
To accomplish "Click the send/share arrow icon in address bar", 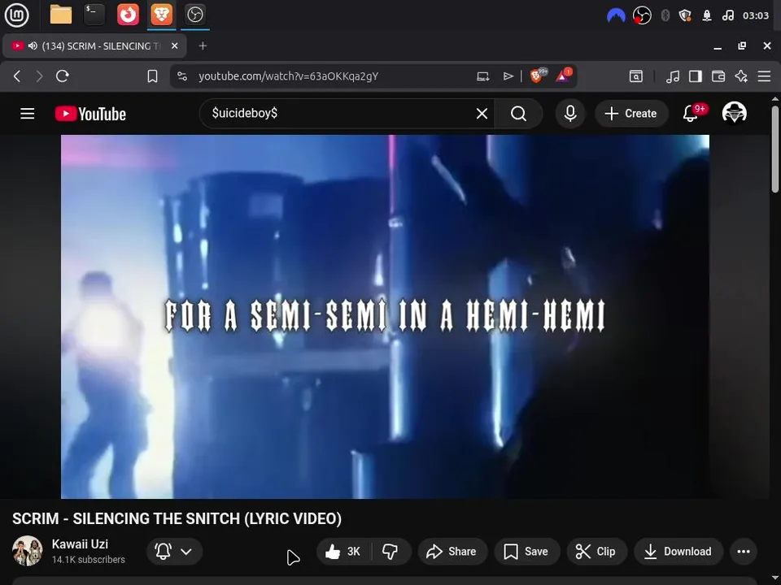I will 508,76.
